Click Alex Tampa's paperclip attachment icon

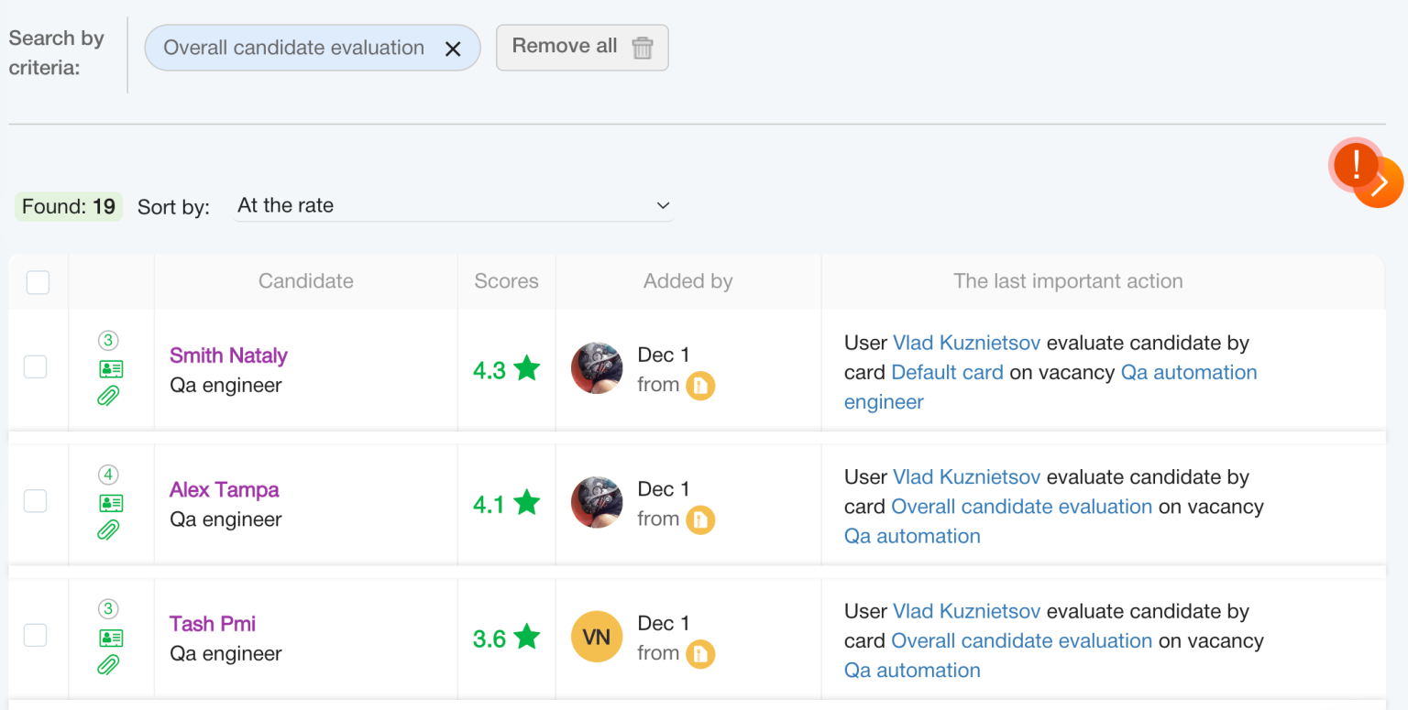(109, 530)
